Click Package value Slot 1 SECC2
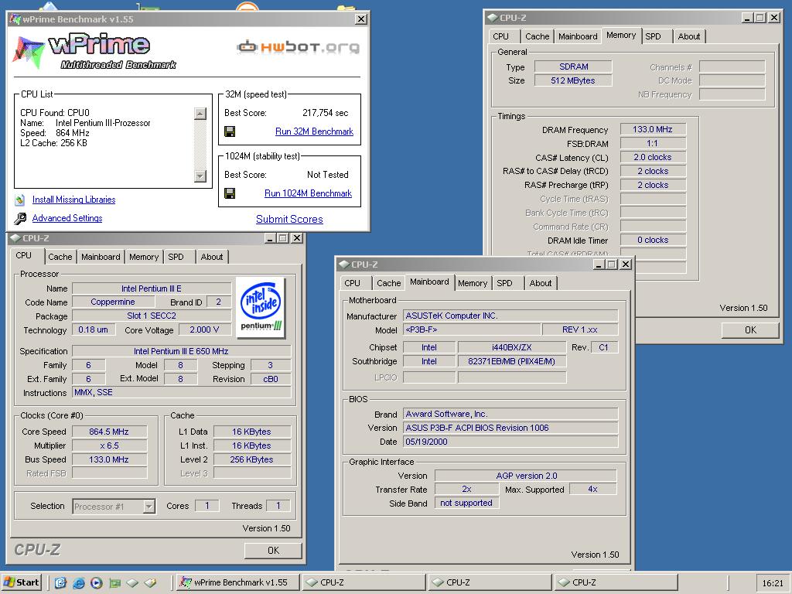 tap(152, 316)
